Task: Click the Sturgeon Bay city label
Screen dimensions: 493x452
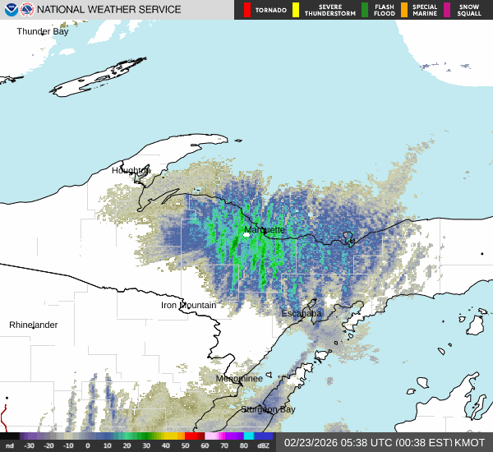Action: point(267,408)
